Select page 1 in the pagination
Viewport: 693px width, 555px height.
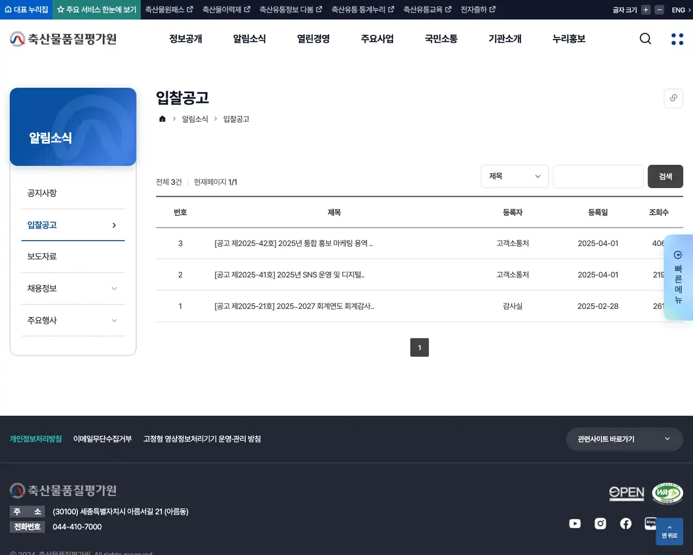420,347
